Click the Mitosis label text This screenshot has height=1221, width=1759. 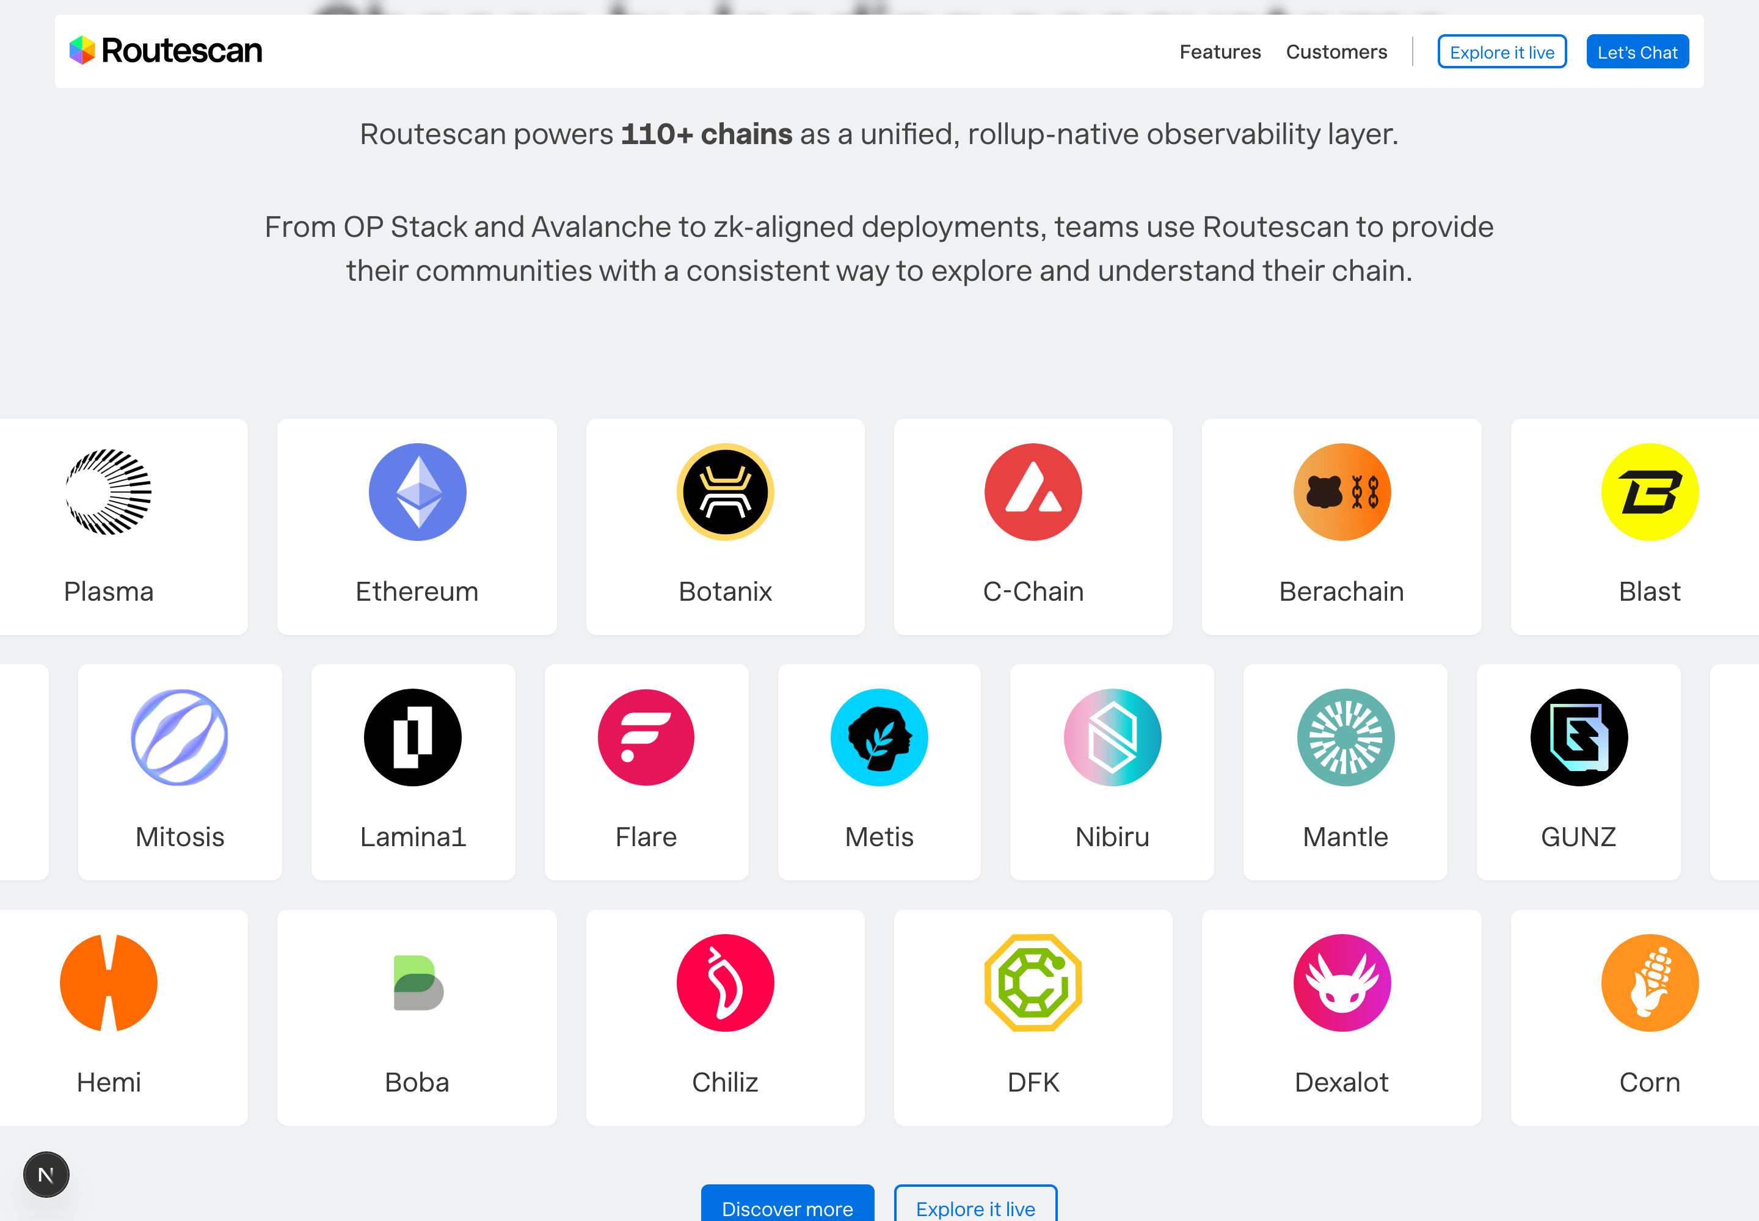point(179,837)
